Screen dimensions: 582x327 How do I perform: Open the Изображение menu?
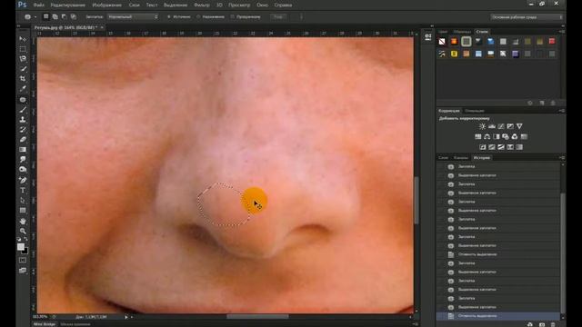(x=107, y=5)
